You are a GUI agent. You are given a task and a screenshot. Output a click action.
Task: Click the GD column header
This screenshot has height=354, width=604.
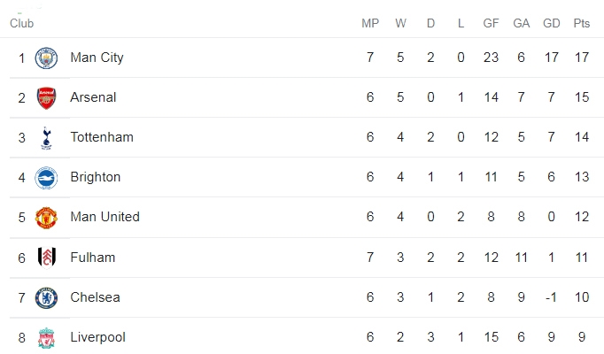point(551,24)
